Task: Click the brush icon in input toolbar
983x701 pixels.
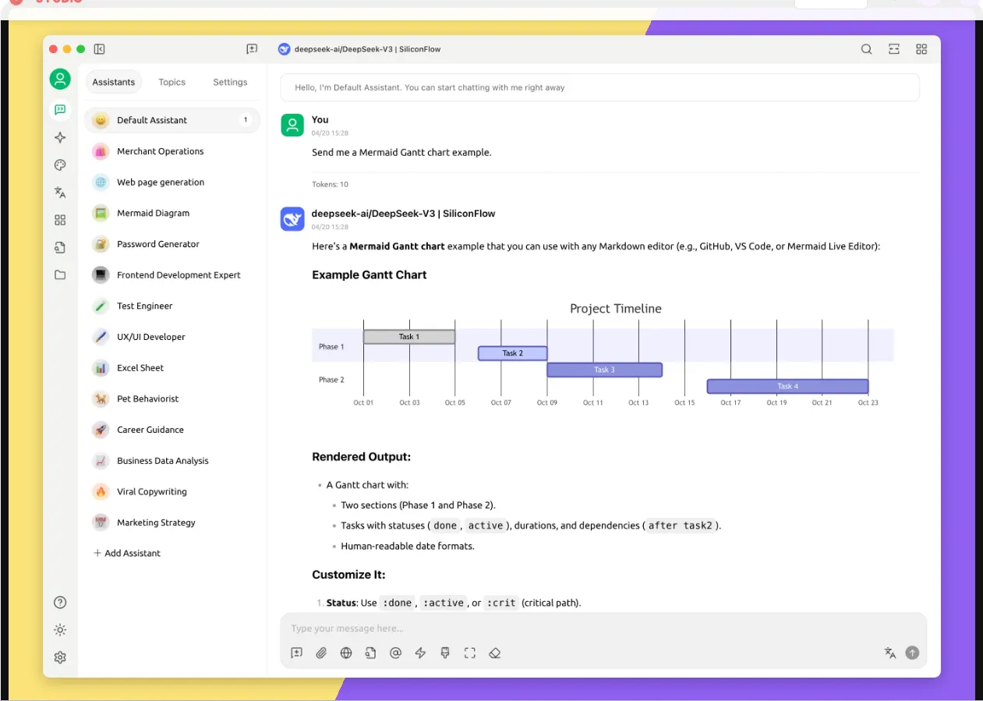Action: click(x=445, y=653)
